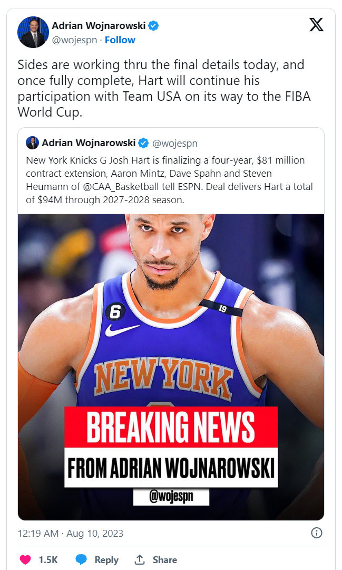The height and width of the screenshot is (570, 342).
Task: Click the small avatar in quoted tweet
Action: click(x=32, y=143)
